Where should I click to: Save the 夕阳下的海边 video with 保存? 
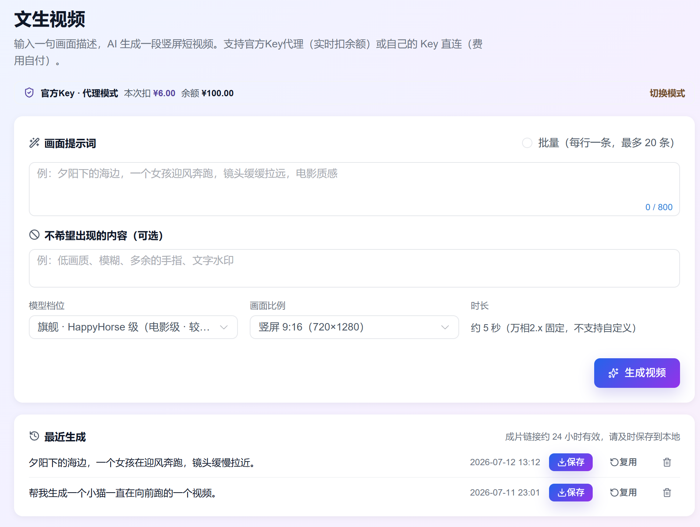click(x=571, y=462)
